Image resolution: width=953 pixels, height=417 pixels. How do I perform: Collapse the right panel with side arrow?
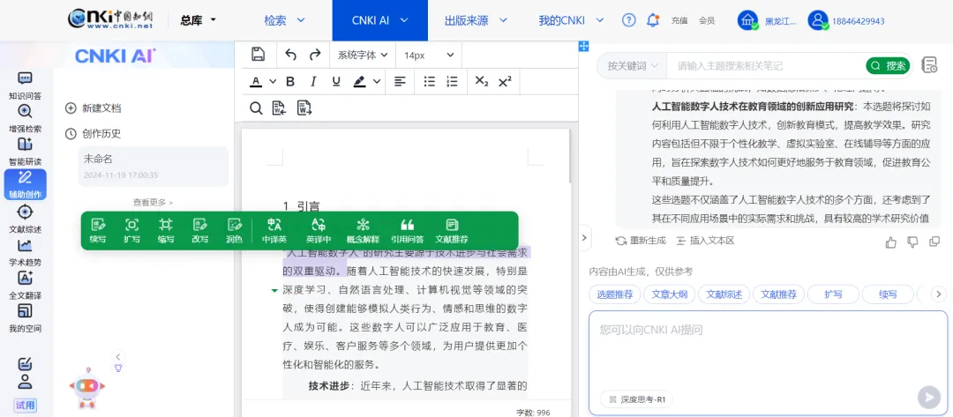pos(584,237)
